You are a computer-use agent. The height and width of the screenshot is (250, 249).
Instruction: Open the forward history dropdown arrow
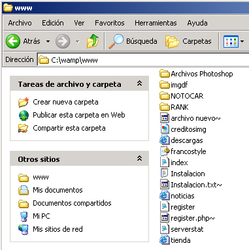[x=78, y=41]
